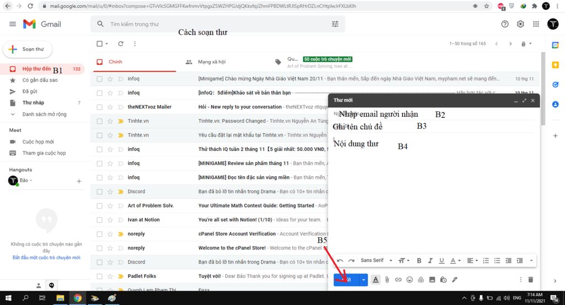This screenshot has height=305, width=565.
Task: Toggle formatting options A icon
Action: click(375, 280)
